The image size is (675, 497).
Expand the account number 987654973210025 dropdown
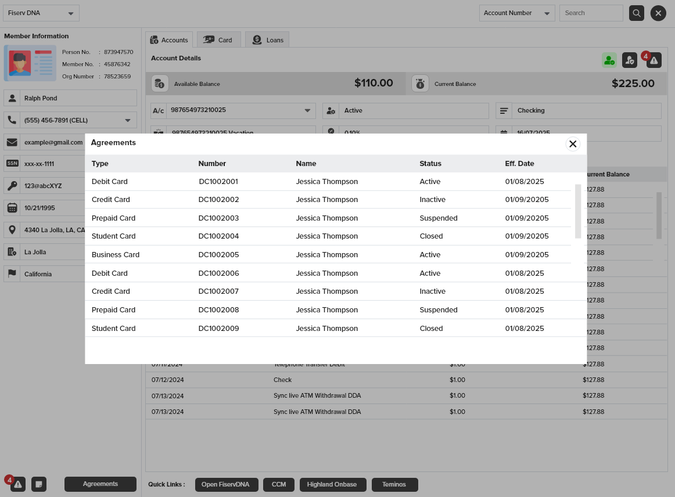(307, 110)
